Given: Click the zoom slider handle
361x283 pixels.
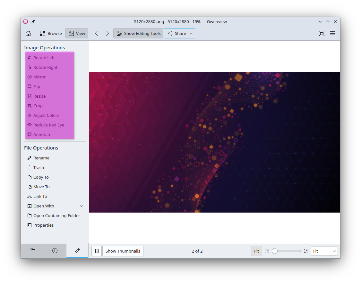Looking at the screenshot, I should [x=275, y=251].
